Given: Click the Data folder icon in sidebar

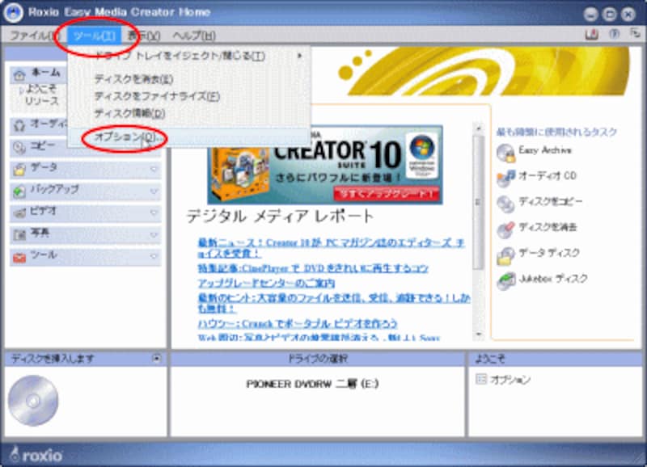Looking at the screenshot, I should pos(19,169).
